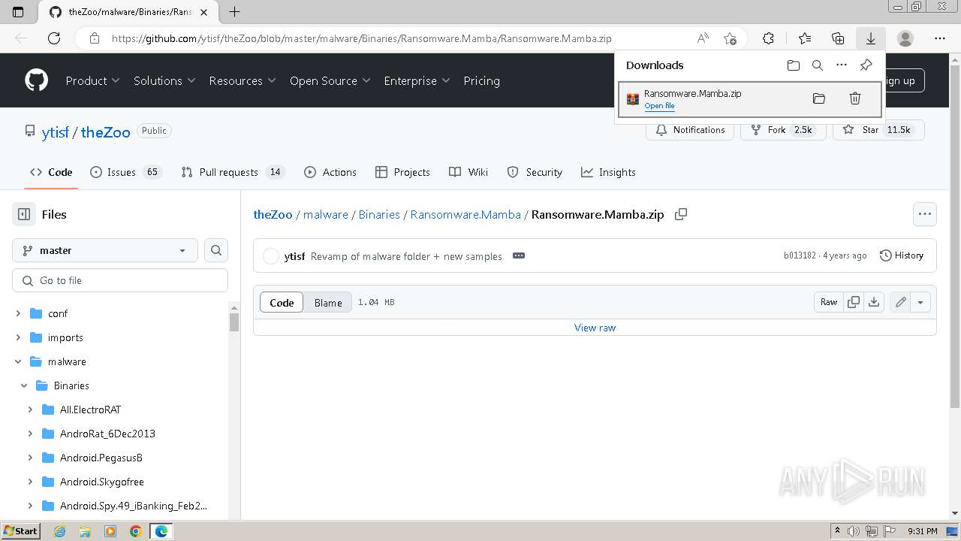Open more options in the Downloads panel
961x541 pixels.
click(x=842, y=65)
